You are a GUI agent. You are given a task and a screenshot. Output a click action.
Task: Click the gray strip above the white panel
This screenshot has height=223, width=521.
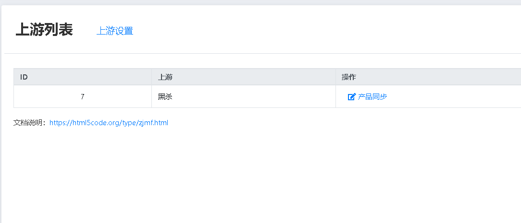coord(260,2)
